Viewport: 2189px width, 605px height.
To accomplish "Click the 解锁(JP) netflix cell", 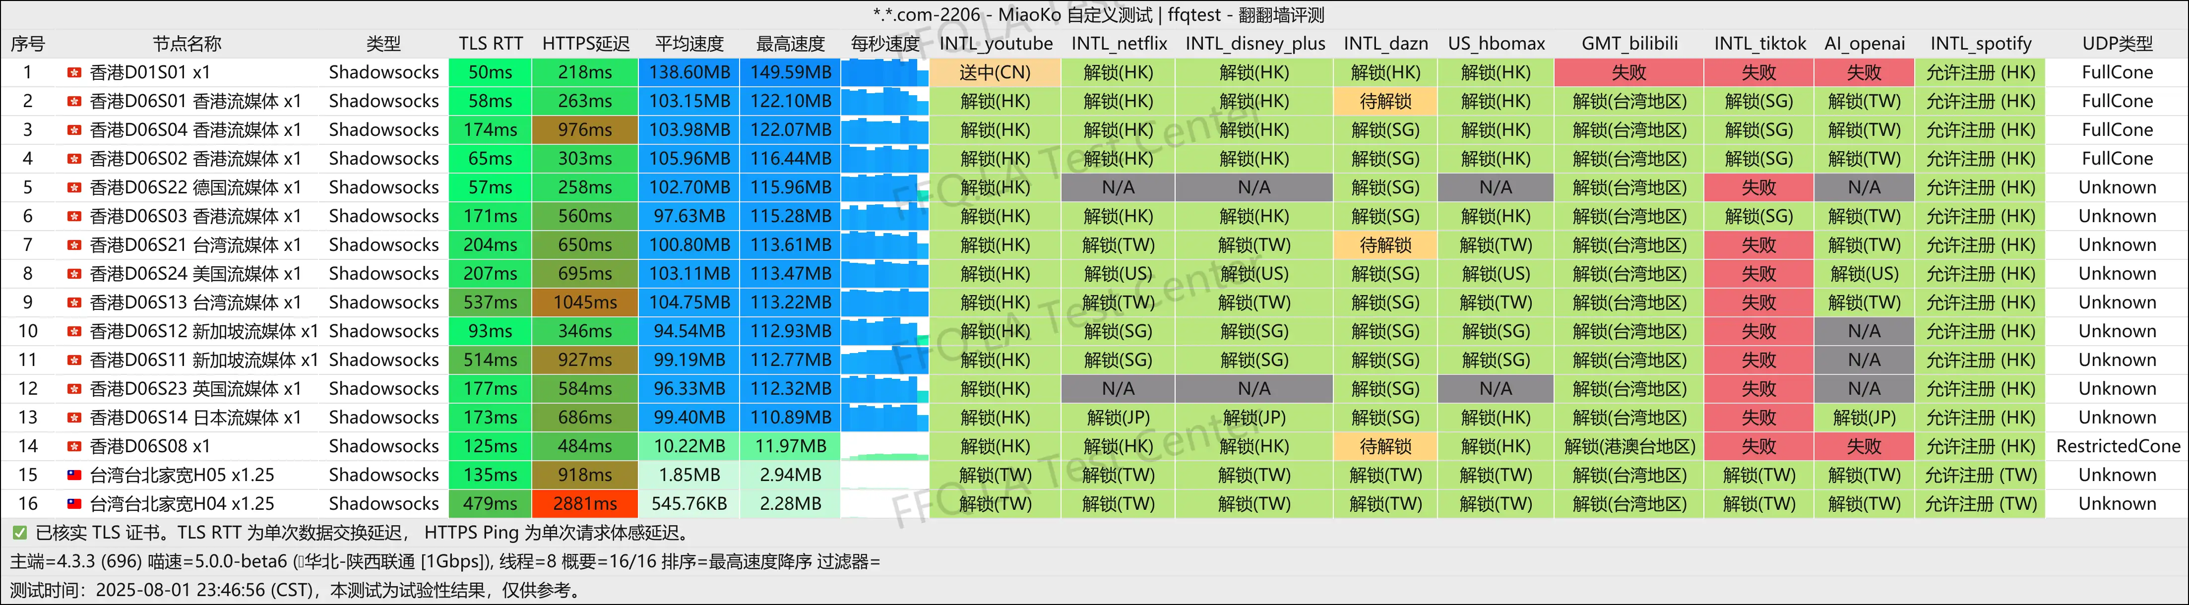I will click(x=1118, y=417).
